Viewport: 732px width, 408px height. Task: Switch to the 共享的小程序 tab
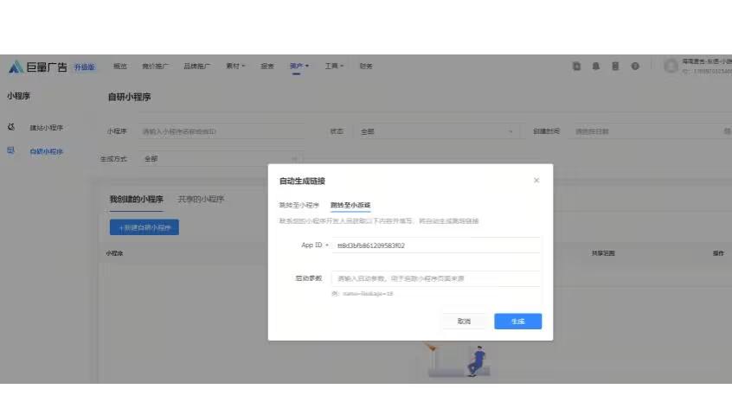tap(201, 199)
